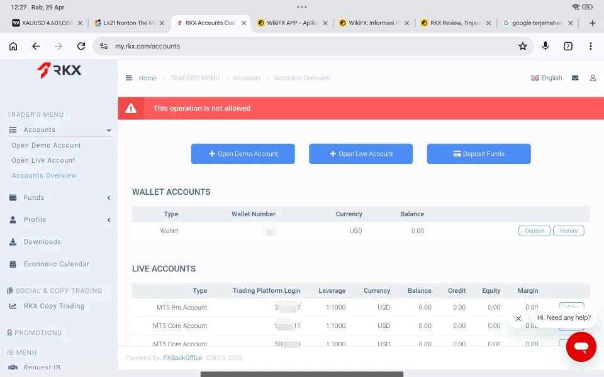This screenshot has height=377, width=604.
Task: Tap the browser home icon
Action: (x=13, y=46)
